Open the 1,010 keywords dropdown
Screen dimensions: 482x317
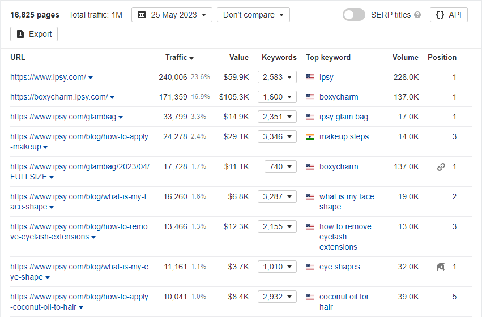click(277, 267)
